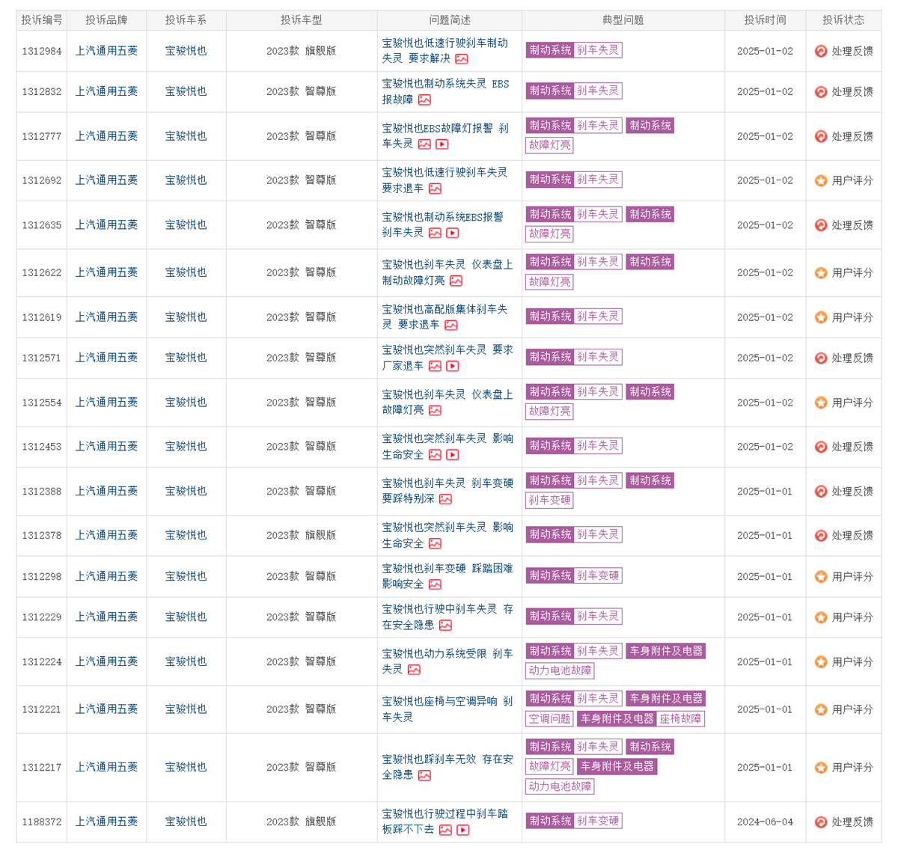Image resolution: width=898 pixels, height=856 pixels.
Task: Open image icon in complaint 1312571 row
Action: pyautogui.click(x=435, y=367)
